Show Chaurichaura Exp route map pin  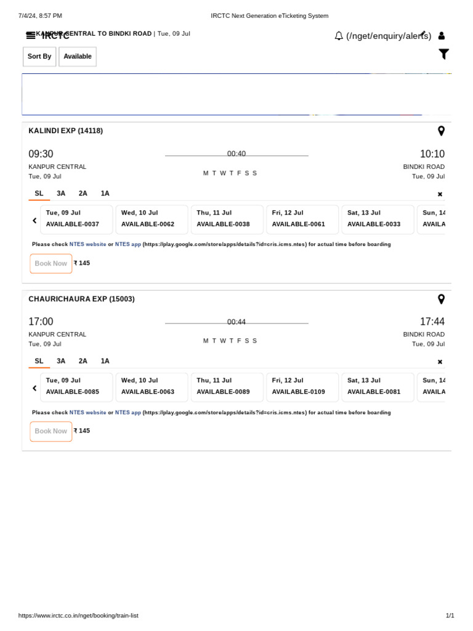pyautogui.click(x=441, y=299)
